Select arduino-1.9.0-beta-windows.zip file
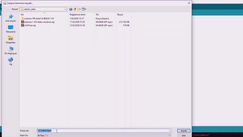The image size is (243, 137). [x=39, y=22]
